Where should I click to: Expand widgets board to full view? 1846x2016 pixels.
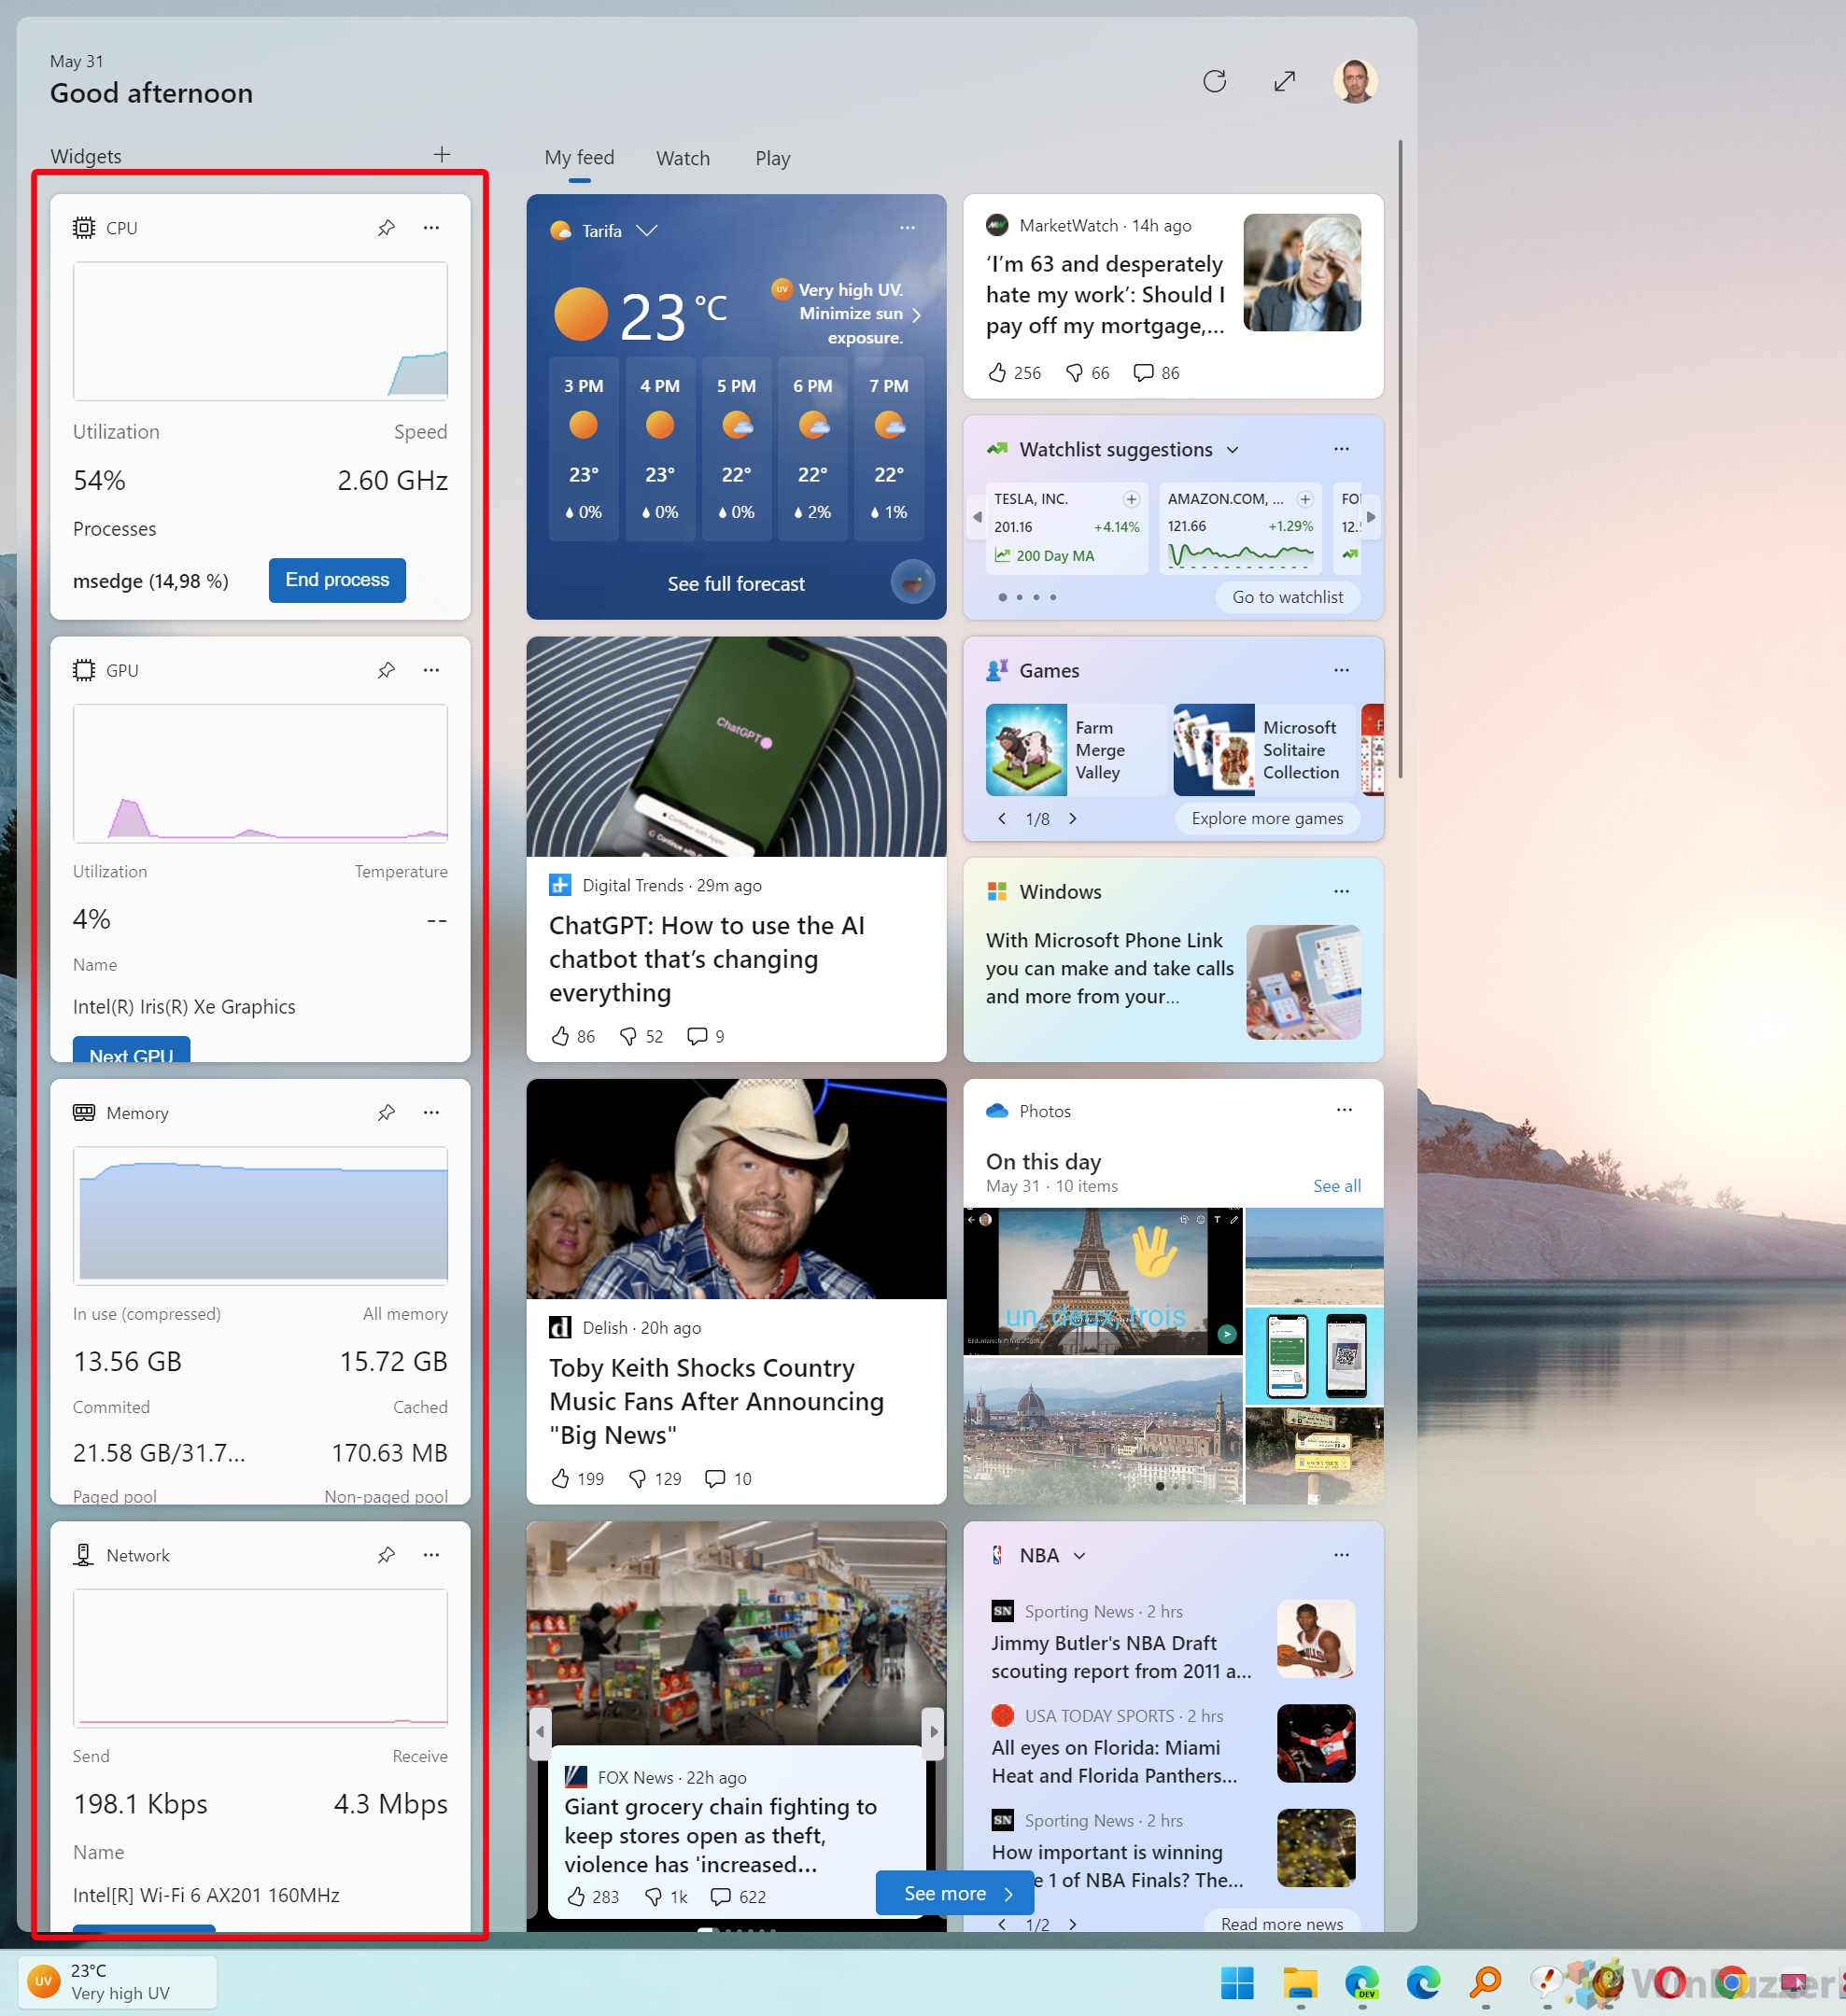coord(1285,81)
